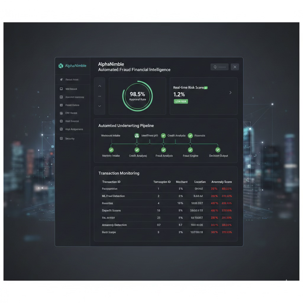Click the person icon on the Identifies (AI) stage
Screen dimensions: 303x303
[x=137, y=136]
